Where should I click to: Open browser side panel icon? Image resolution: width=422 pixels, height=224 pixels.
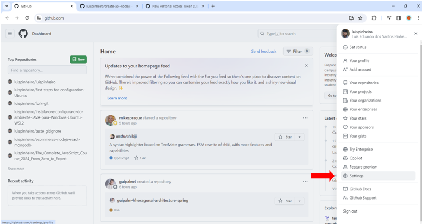(399, 18)
